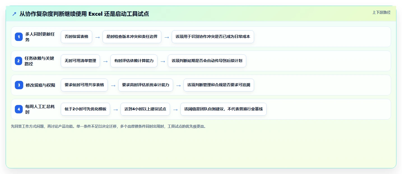Viewport: 402px width, 174px height.
Task: Click the number 3 step badge
Action: point(19,85)
